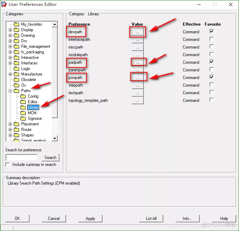Select the MCM tree item
Screen dimensions: 239x231
[32, 113]
